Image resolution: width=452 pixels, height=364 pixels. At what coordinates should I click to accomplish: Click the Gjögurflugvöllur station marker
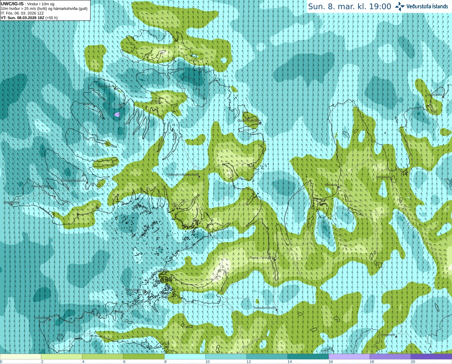pos(260,123)
